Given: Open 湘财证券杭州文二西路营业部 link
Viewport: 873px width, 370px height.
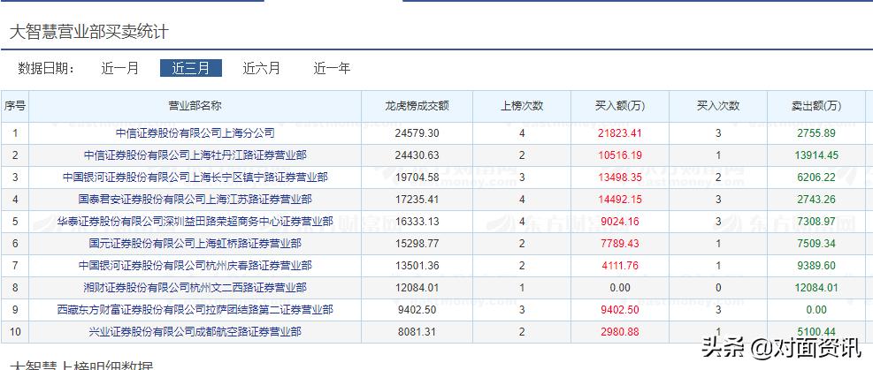Looking at the screenshot, I should click(x=195, y=288).
